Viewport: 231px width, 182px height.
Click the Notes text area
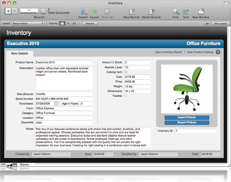(93, 137)
